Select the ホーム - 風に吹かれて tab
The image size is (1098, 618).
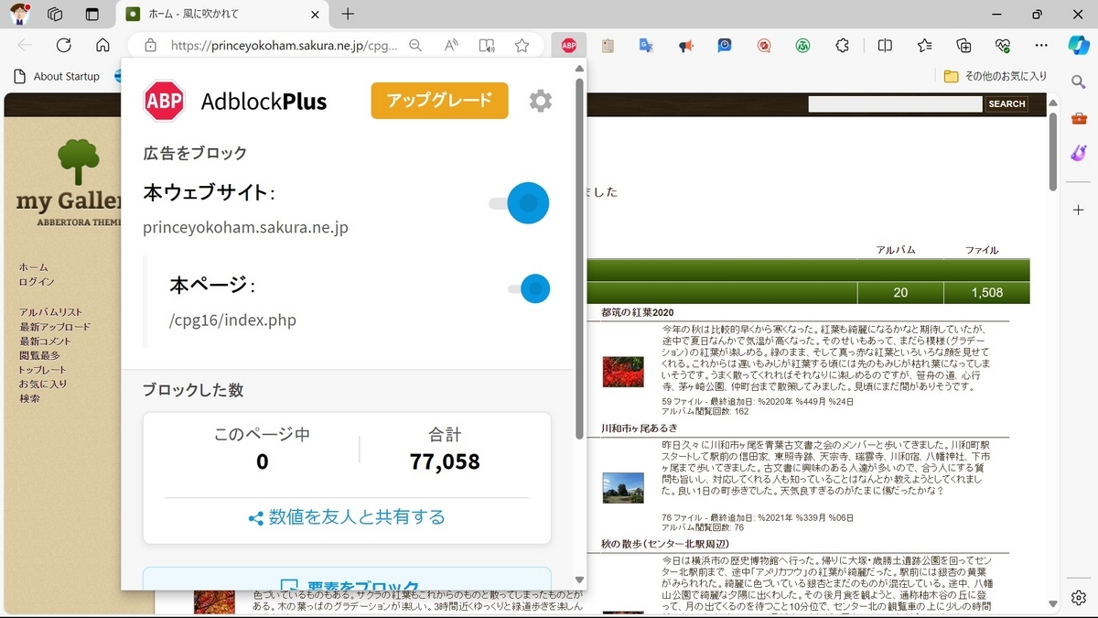tap(222, 14)
